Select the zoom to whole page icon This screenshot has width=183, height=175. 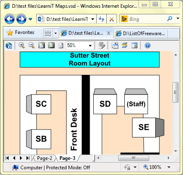coord(51,45)
